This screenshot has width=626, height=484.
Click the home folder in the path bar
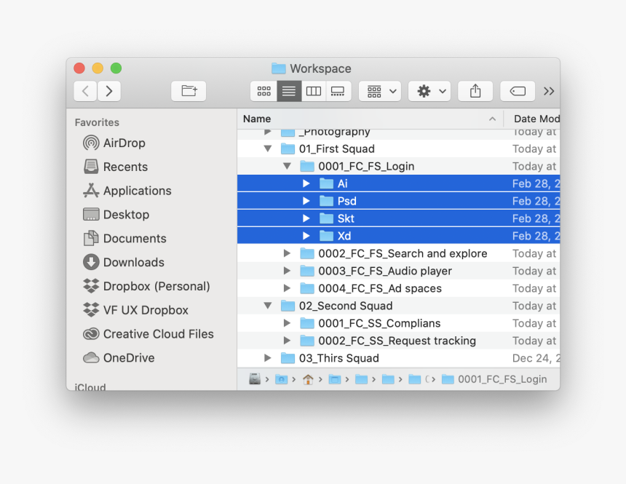coord(308,379)
